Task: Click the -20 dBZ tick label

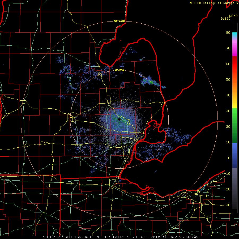Action: pos(227,189)
